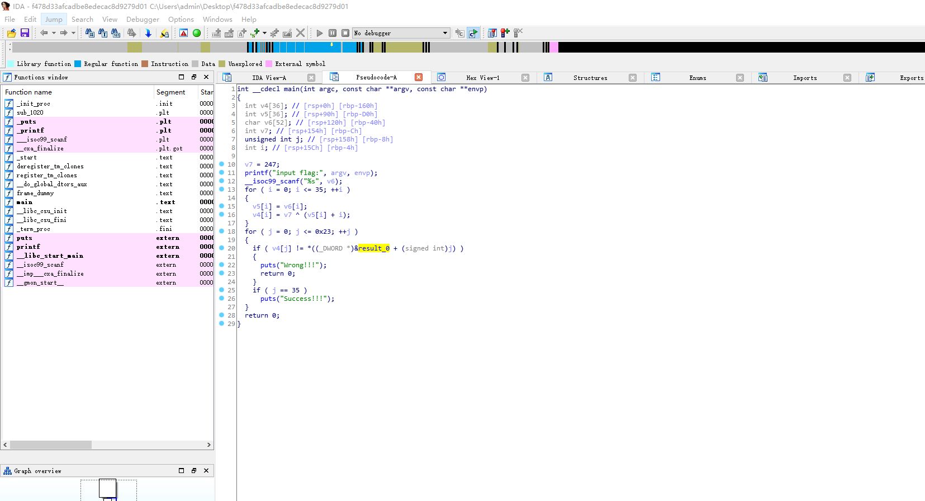Click the red triangle warning icon
Viewport: 925px width, 501px height.
183,33
